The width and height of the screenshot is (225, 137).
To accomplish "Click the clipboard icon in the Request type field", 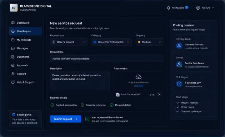I will pos(54,42).
